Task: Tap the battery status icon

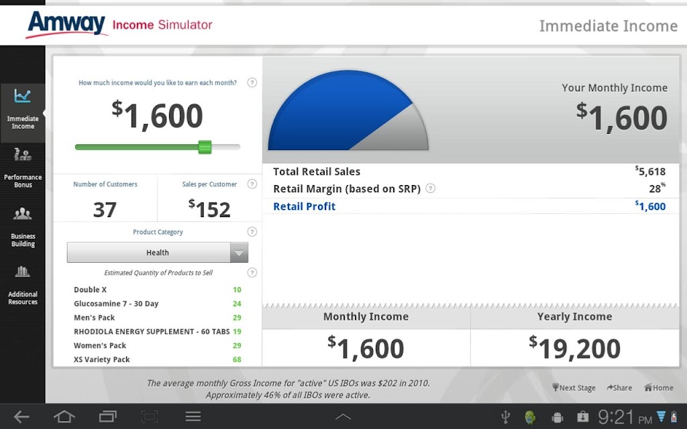Action: 674,417
